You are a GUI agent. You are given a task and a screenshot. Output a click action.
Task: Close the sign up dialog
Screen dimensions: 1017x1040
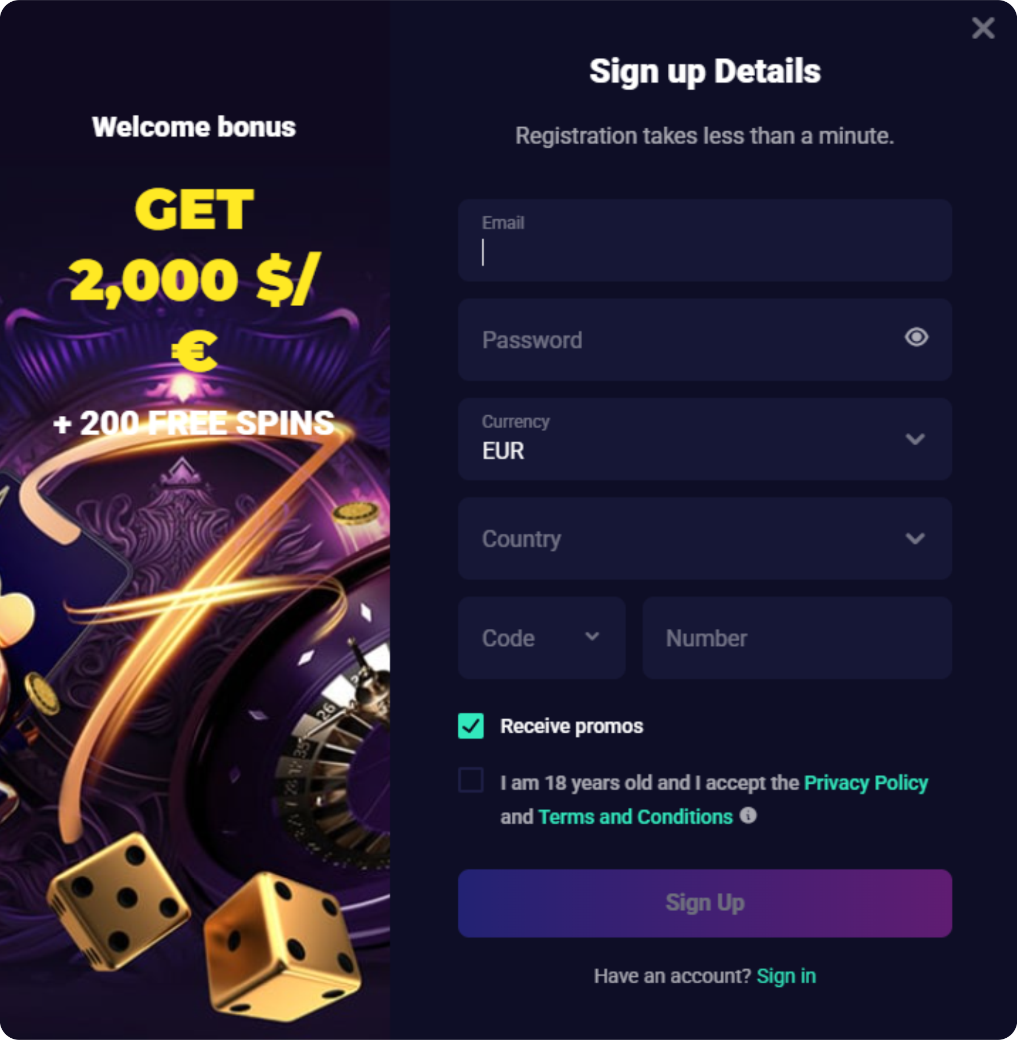(983, 28)
